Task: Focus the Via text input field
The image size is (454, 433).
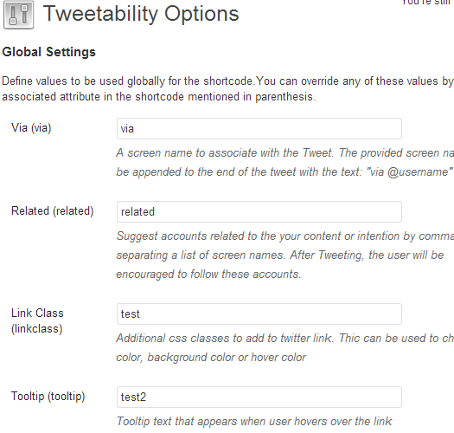Action: point(259,129)
